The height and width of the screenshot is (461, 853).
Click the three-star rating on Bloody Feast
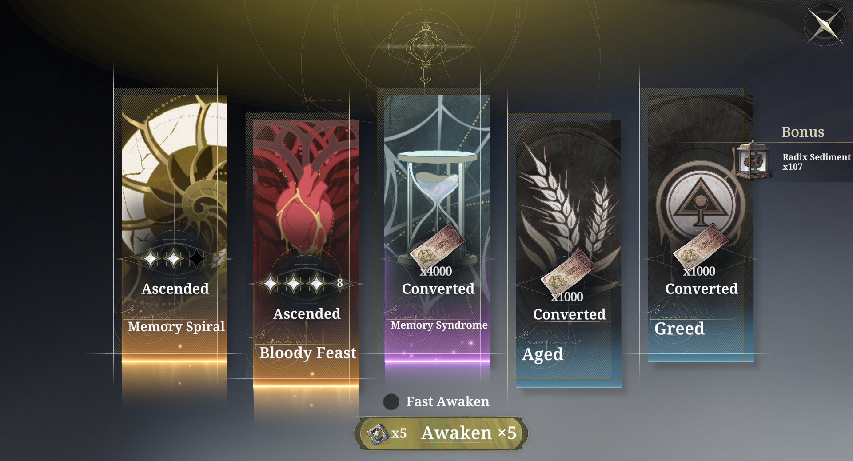[x=294, y=283]
